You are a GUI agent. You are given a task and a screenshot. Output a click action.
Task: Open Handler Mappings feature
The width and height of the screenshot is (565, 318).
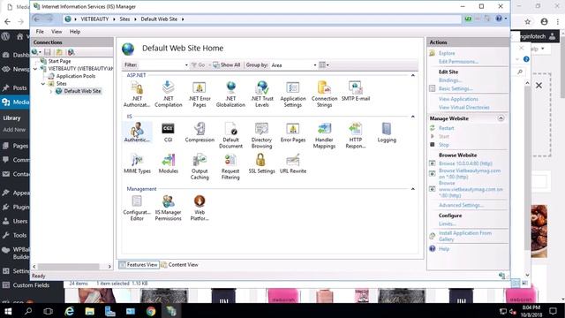[x=324, y=135]
